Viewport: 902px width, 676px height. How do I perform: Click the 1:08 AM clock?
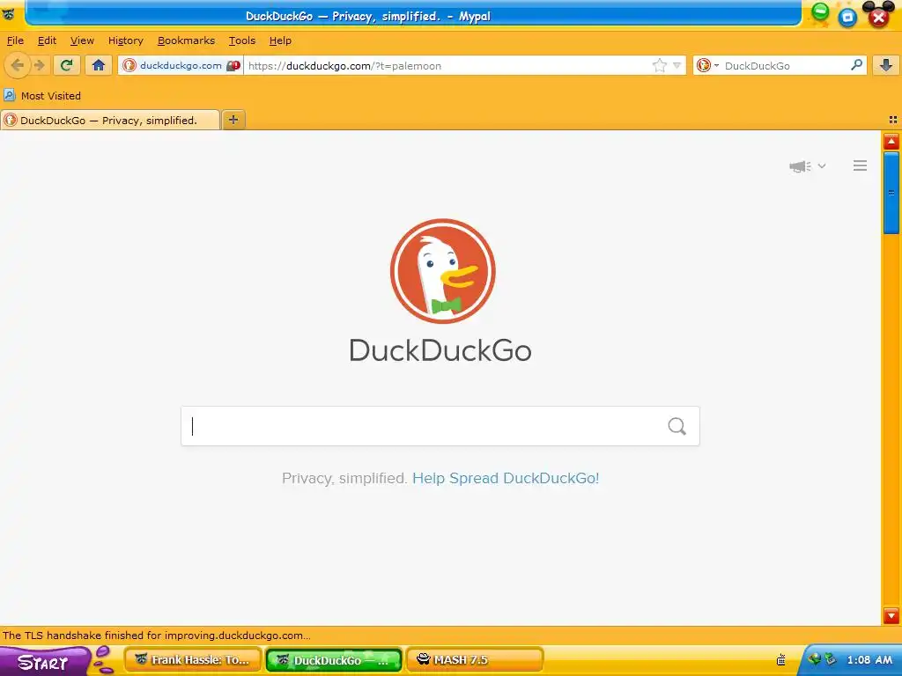click(x=869, y=660)
